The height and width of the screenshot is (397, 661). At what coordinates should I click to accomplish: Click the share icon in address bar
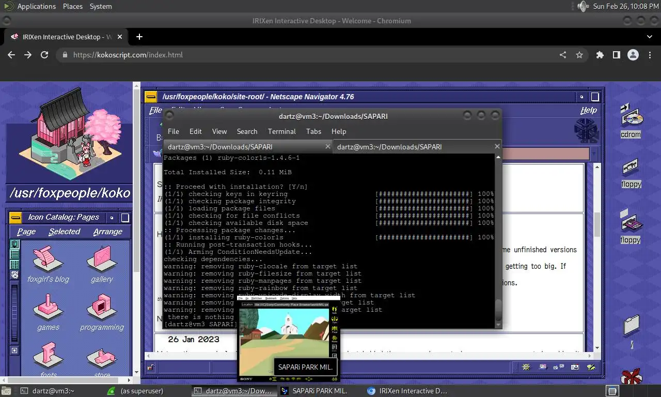coord(563,55)
